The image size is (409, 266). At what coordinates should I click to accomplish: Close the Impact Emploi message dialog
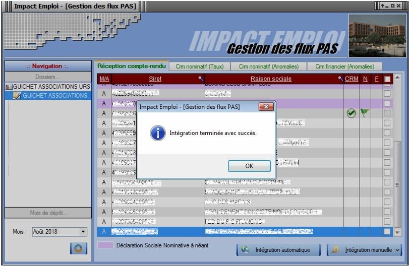(266, 107)
